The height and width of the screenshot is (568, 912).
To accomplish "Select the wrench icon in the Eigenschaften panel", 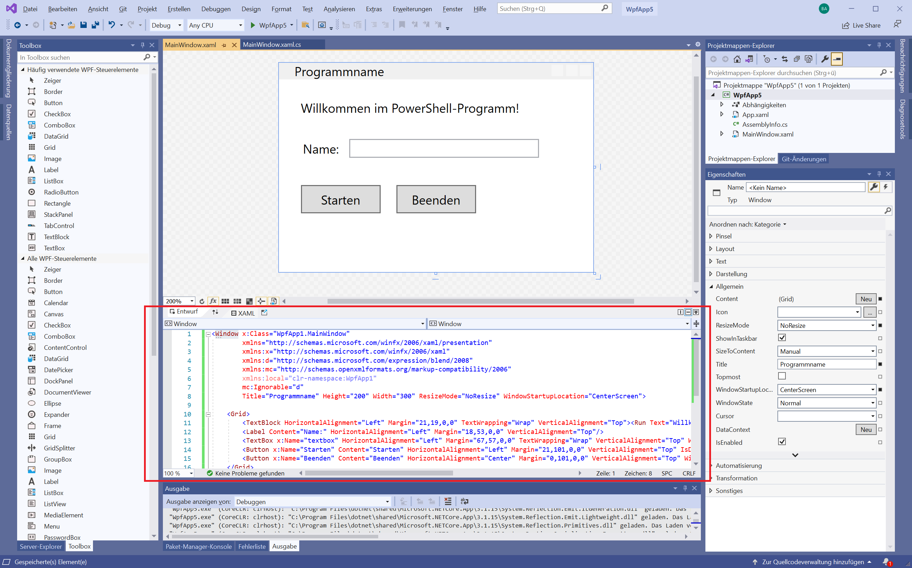I will 874,187.
